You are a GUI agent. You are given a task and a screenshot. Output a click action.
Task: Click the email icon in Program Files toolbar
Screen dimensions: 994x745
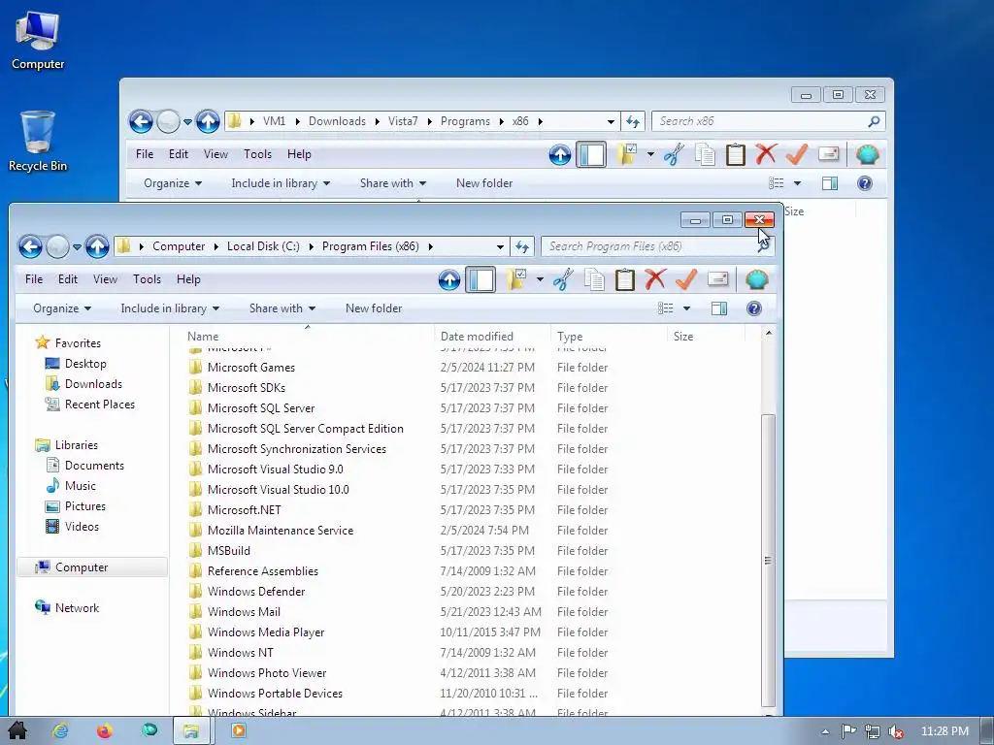click(717, 279)
